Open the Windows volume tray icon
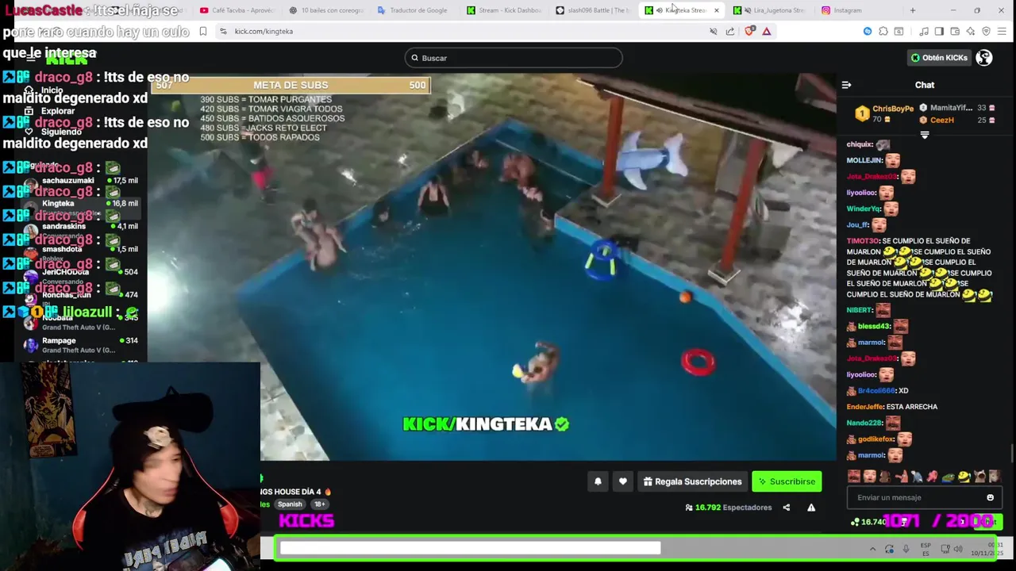 click(958, 549)
